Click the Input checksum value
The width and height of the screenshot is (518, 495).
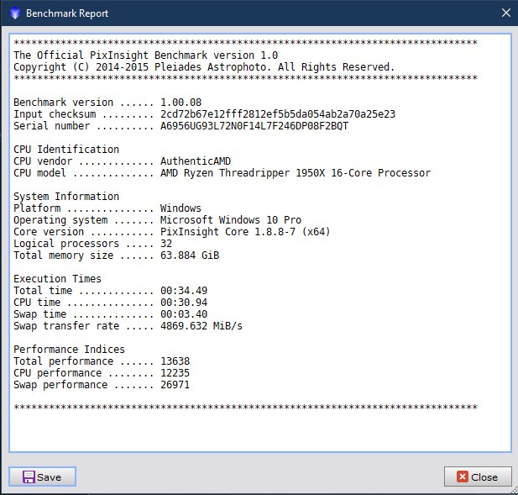(278, 114)
